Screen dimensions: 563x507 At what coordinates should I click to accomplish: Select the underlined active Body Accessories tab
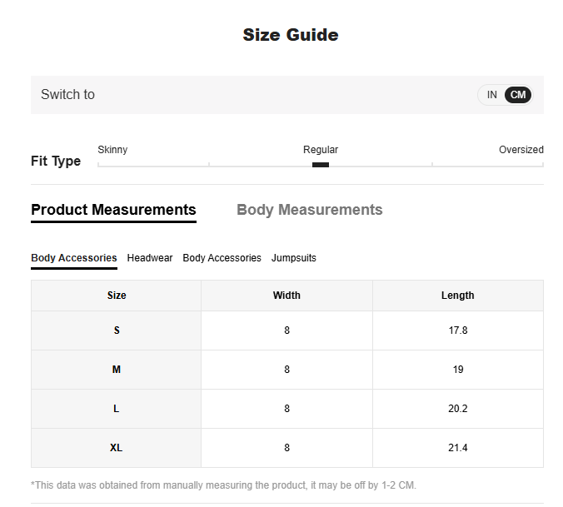coord(74,258)
